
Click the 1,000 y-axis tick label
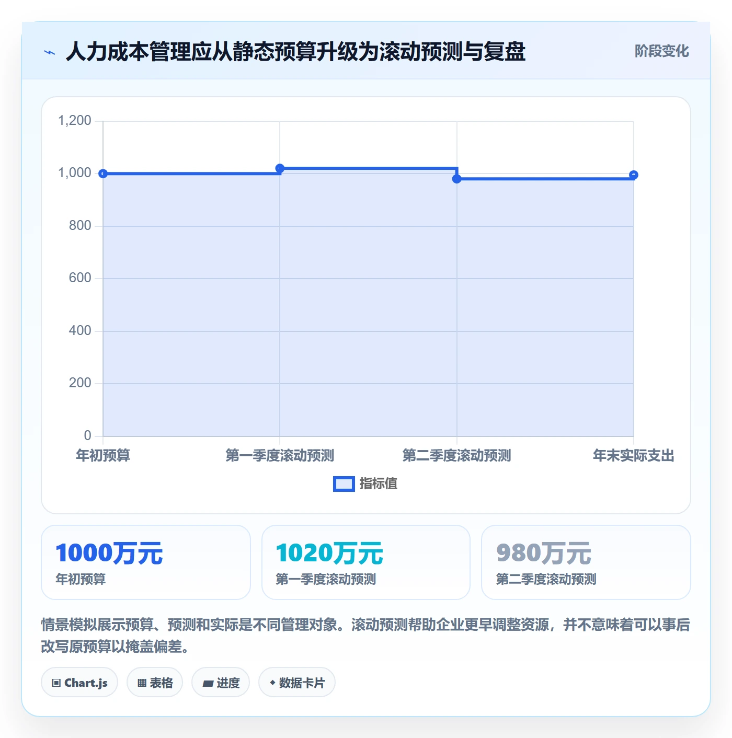75,173
